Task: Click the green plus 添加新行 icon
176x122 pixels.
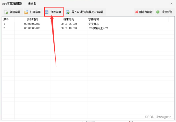Action: click(158, 12)
